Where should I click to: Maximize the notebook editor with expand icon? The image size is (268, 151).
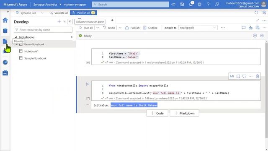[258, 20]
